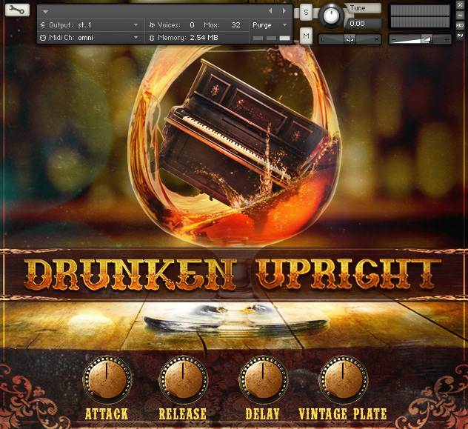This screenshot has height=429, width=468.
Task: Click the volume minus sign
Action: (x=393, y=40)
